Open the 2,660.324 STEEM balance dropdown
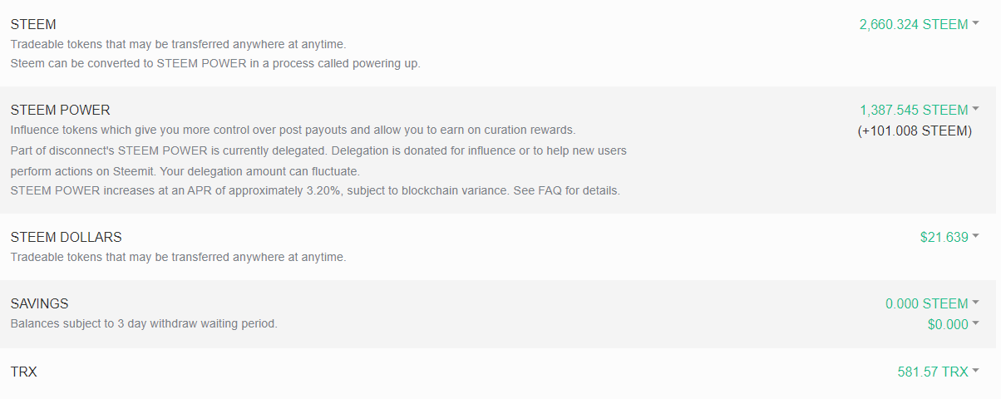 tap(913, 24)
